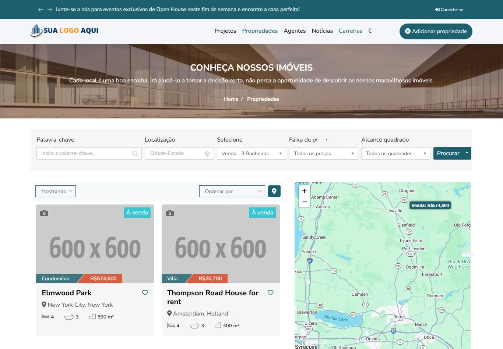The height and width of the screenshot is (349, 503).
Task: Click the locate-me target icon in location field
Action: 207,154
